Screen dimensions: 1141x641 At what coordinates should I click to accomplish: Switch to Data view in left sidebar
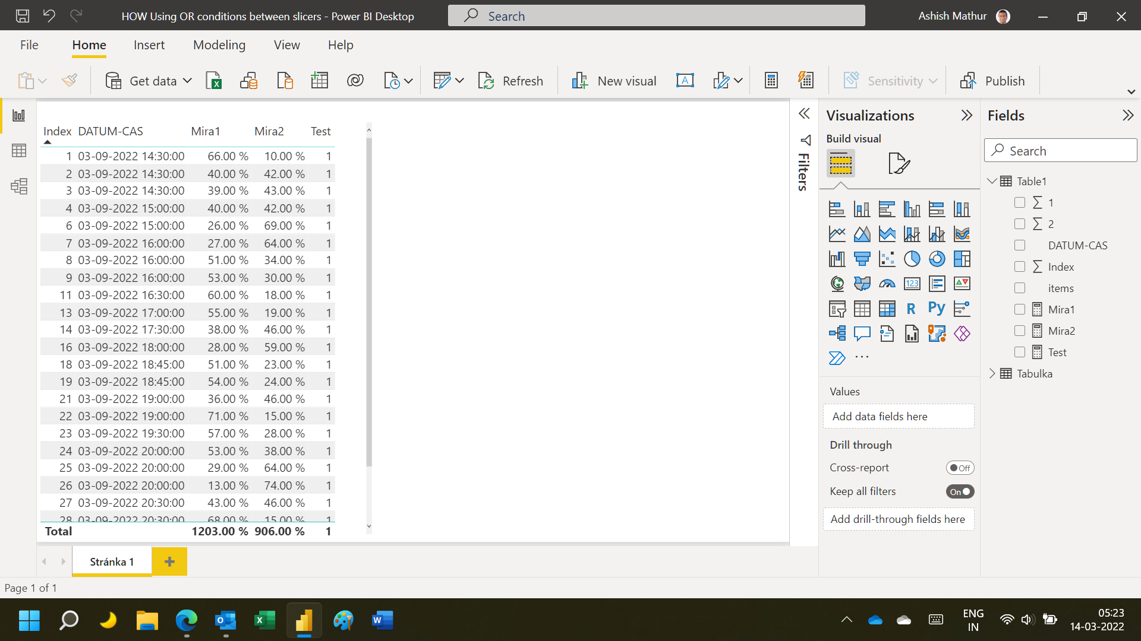pyautogui.click(x=19, y=151)
